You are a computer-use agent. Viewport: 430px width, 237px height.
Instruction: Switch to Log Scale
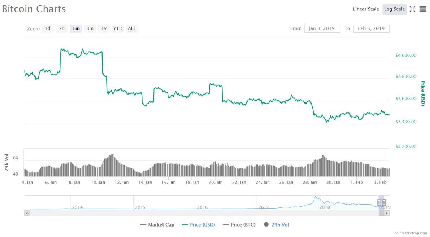pyautogui.click(x=394, y=9)
